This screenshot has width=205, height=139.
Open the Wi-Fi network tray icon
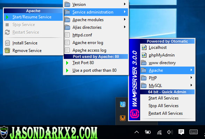coord(159,132)
